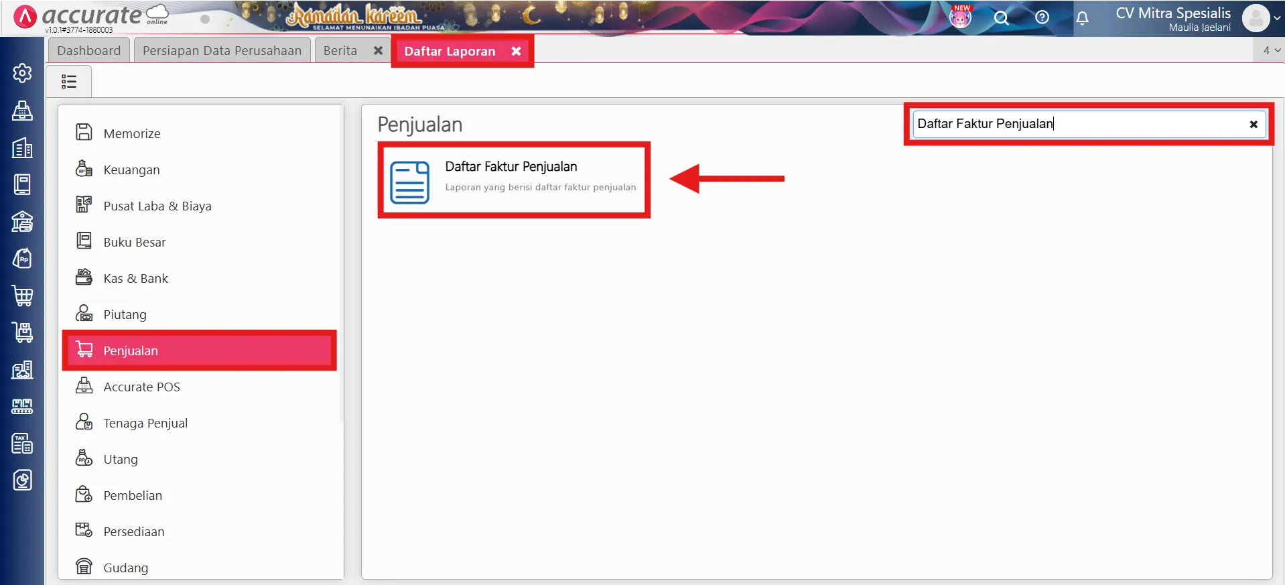1285x585 pixels.
Task: Open the settings gear in the sidebar
Action: click(x=22, y=73)
